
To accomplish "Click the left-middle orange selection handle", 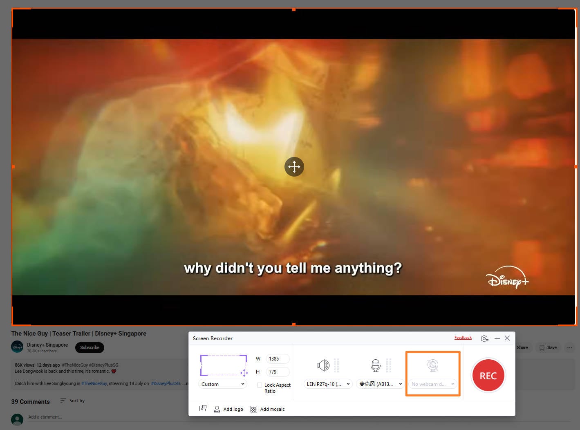I will [x=13, y=167].
